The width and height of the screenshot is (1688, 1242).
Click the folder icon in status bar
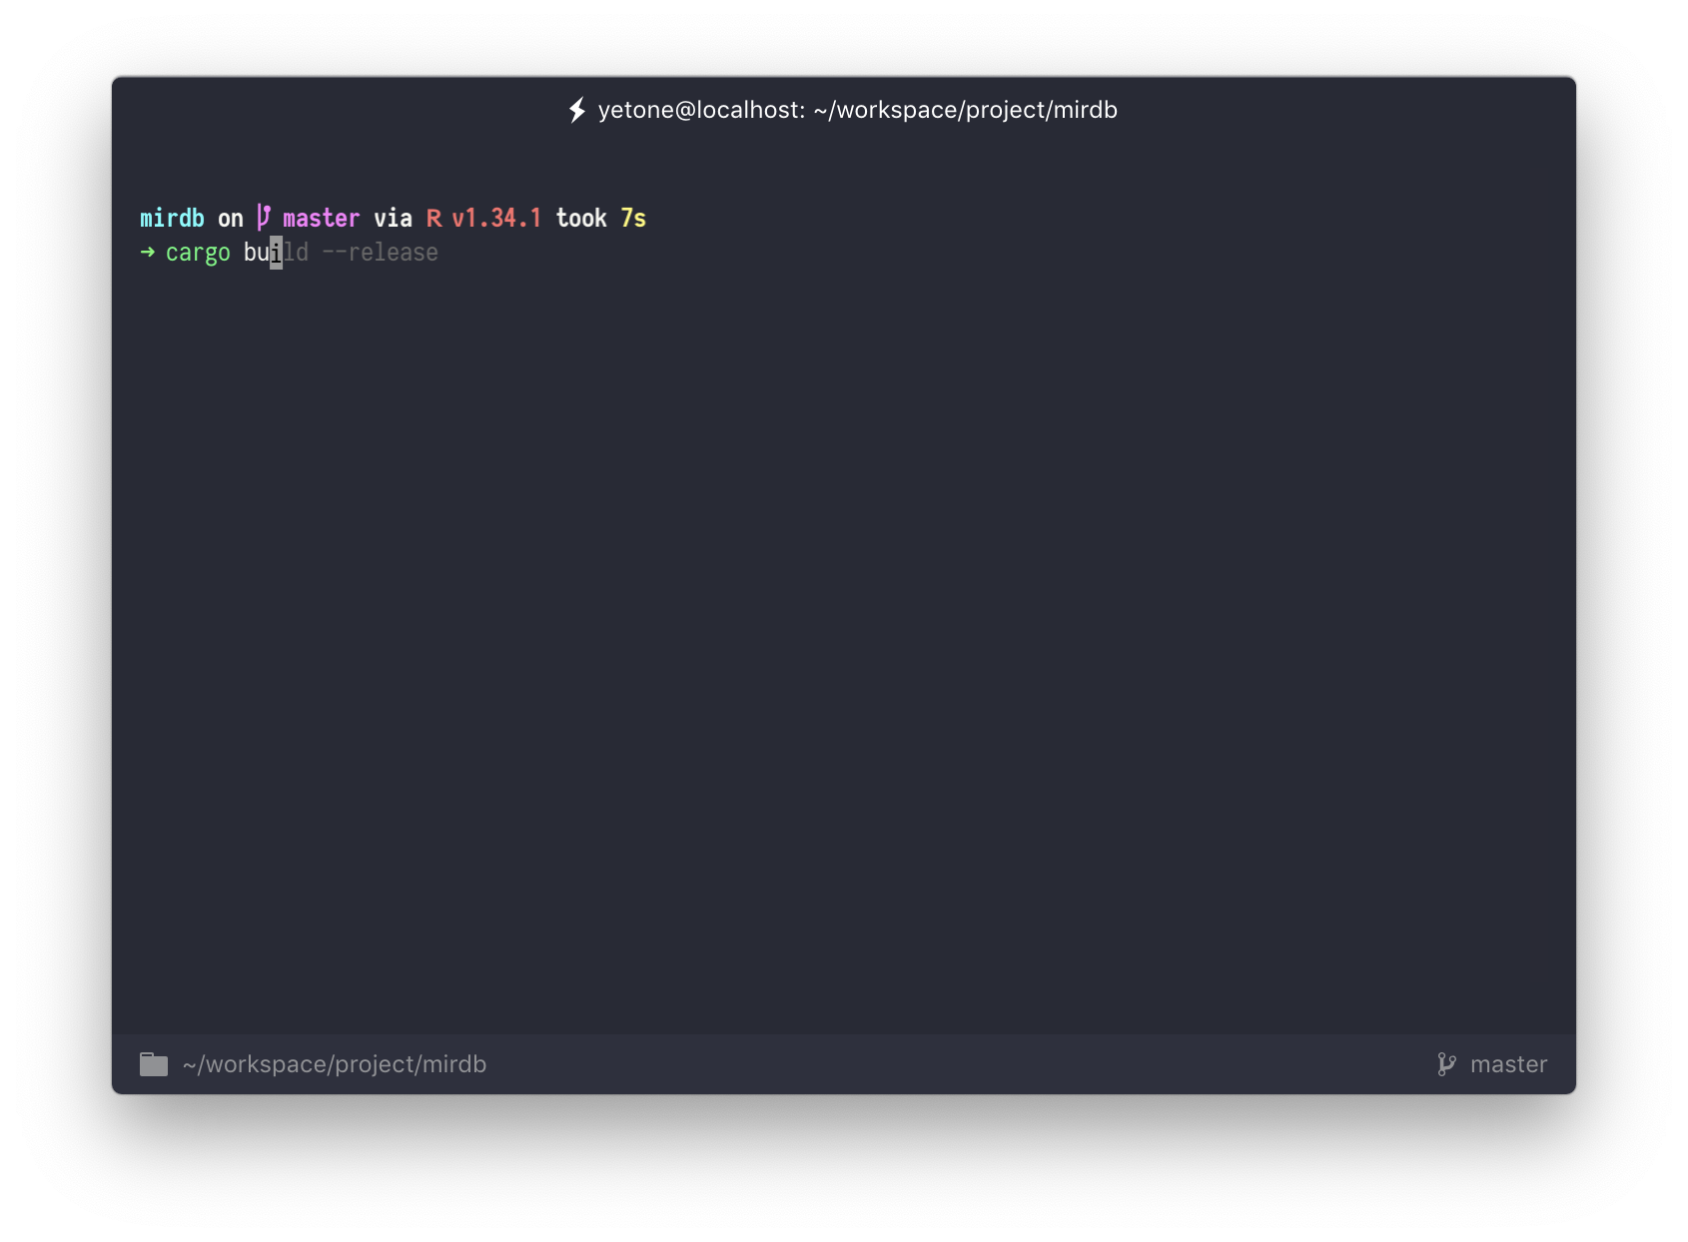(x=154, y=1064)
